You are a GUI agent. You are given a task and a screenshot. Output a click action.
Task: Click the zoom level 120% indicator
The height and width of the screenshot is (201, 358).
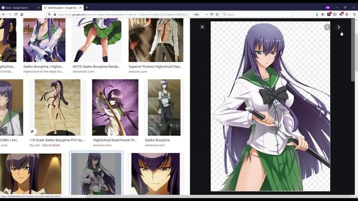[x=196, y=15]
